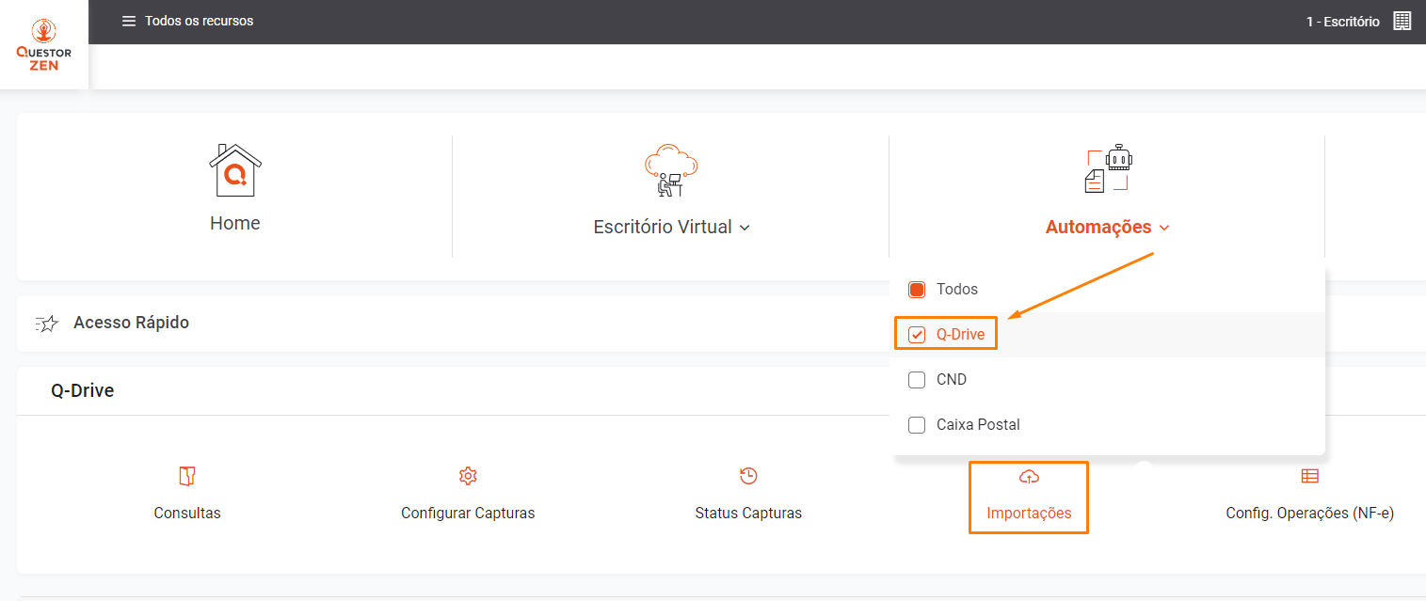Click the Automações robot icon
Screen dimensions: 1426x601
1108,170
